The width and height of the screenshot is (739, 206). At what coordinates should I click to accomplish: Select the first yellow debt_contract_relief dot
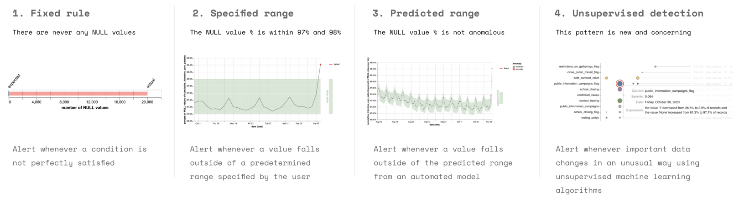pos(607,78)
